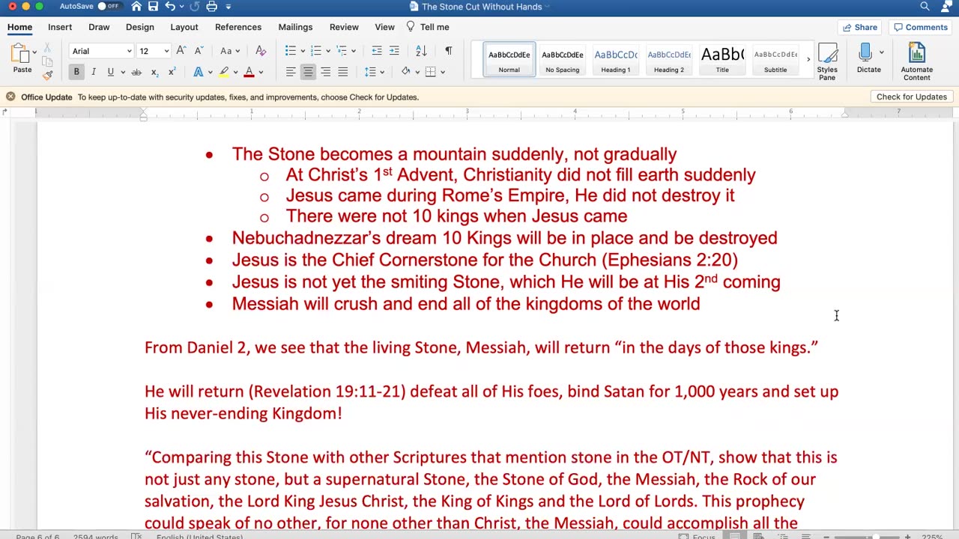Click the Paste clipboard icon

point(19,54)
